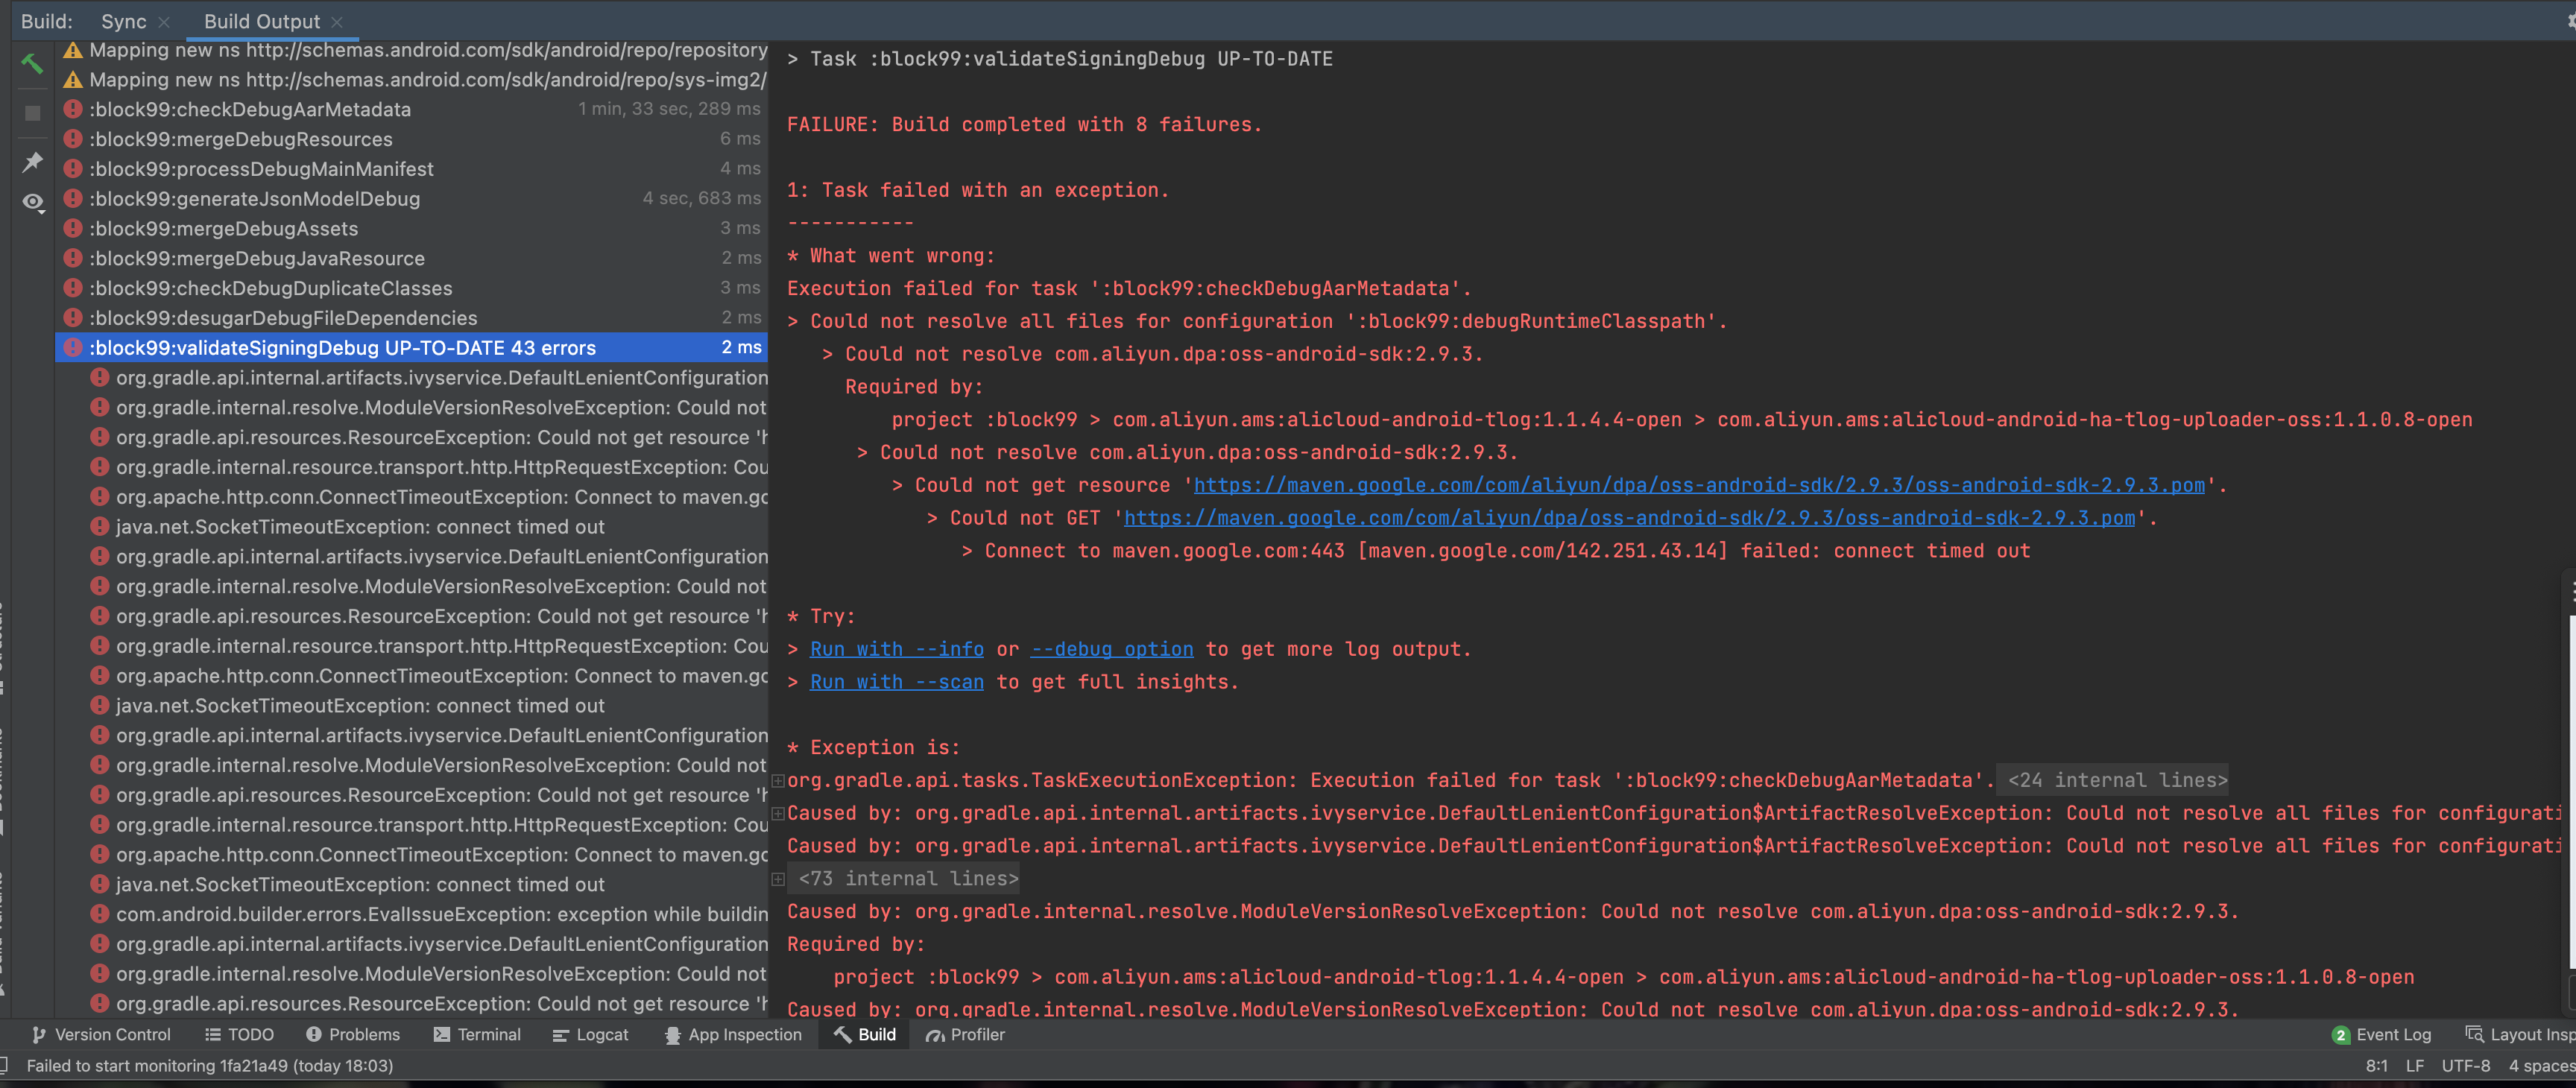Switch to the Sync tab
This screenshot has height=1088, width=2576.
pos(123,22)
